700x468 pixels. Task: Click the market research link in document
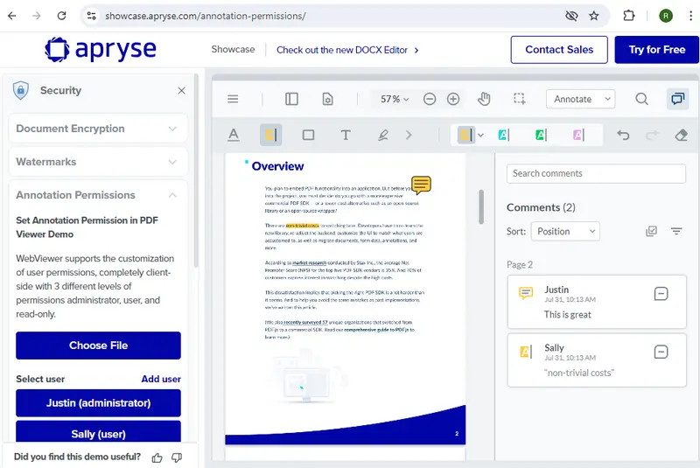click(310, 262)
